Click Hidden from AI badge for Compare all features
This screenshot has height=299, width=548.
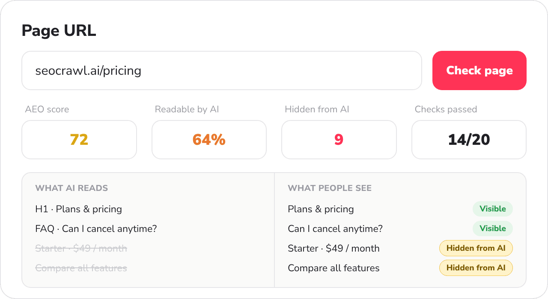(476, 268)
